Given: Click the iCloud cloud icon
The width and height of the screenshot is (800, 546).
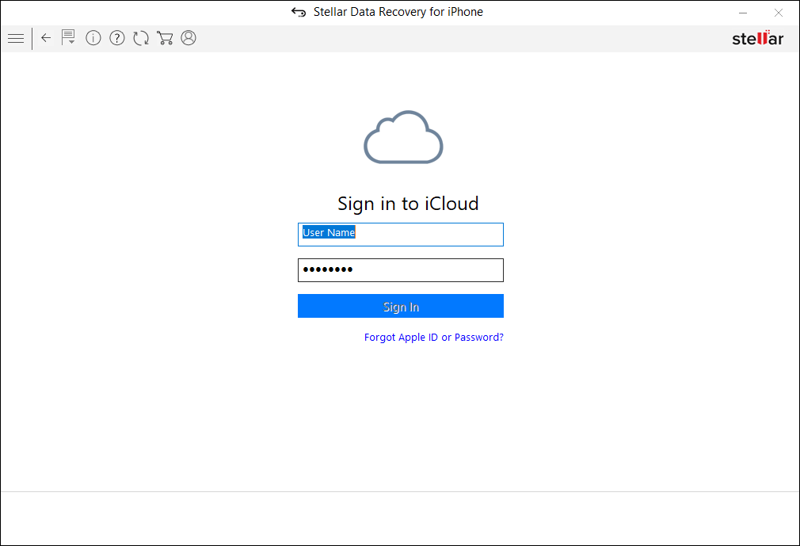Looking at the screenshot, I should pyautogui.click(x=403, y=137).
